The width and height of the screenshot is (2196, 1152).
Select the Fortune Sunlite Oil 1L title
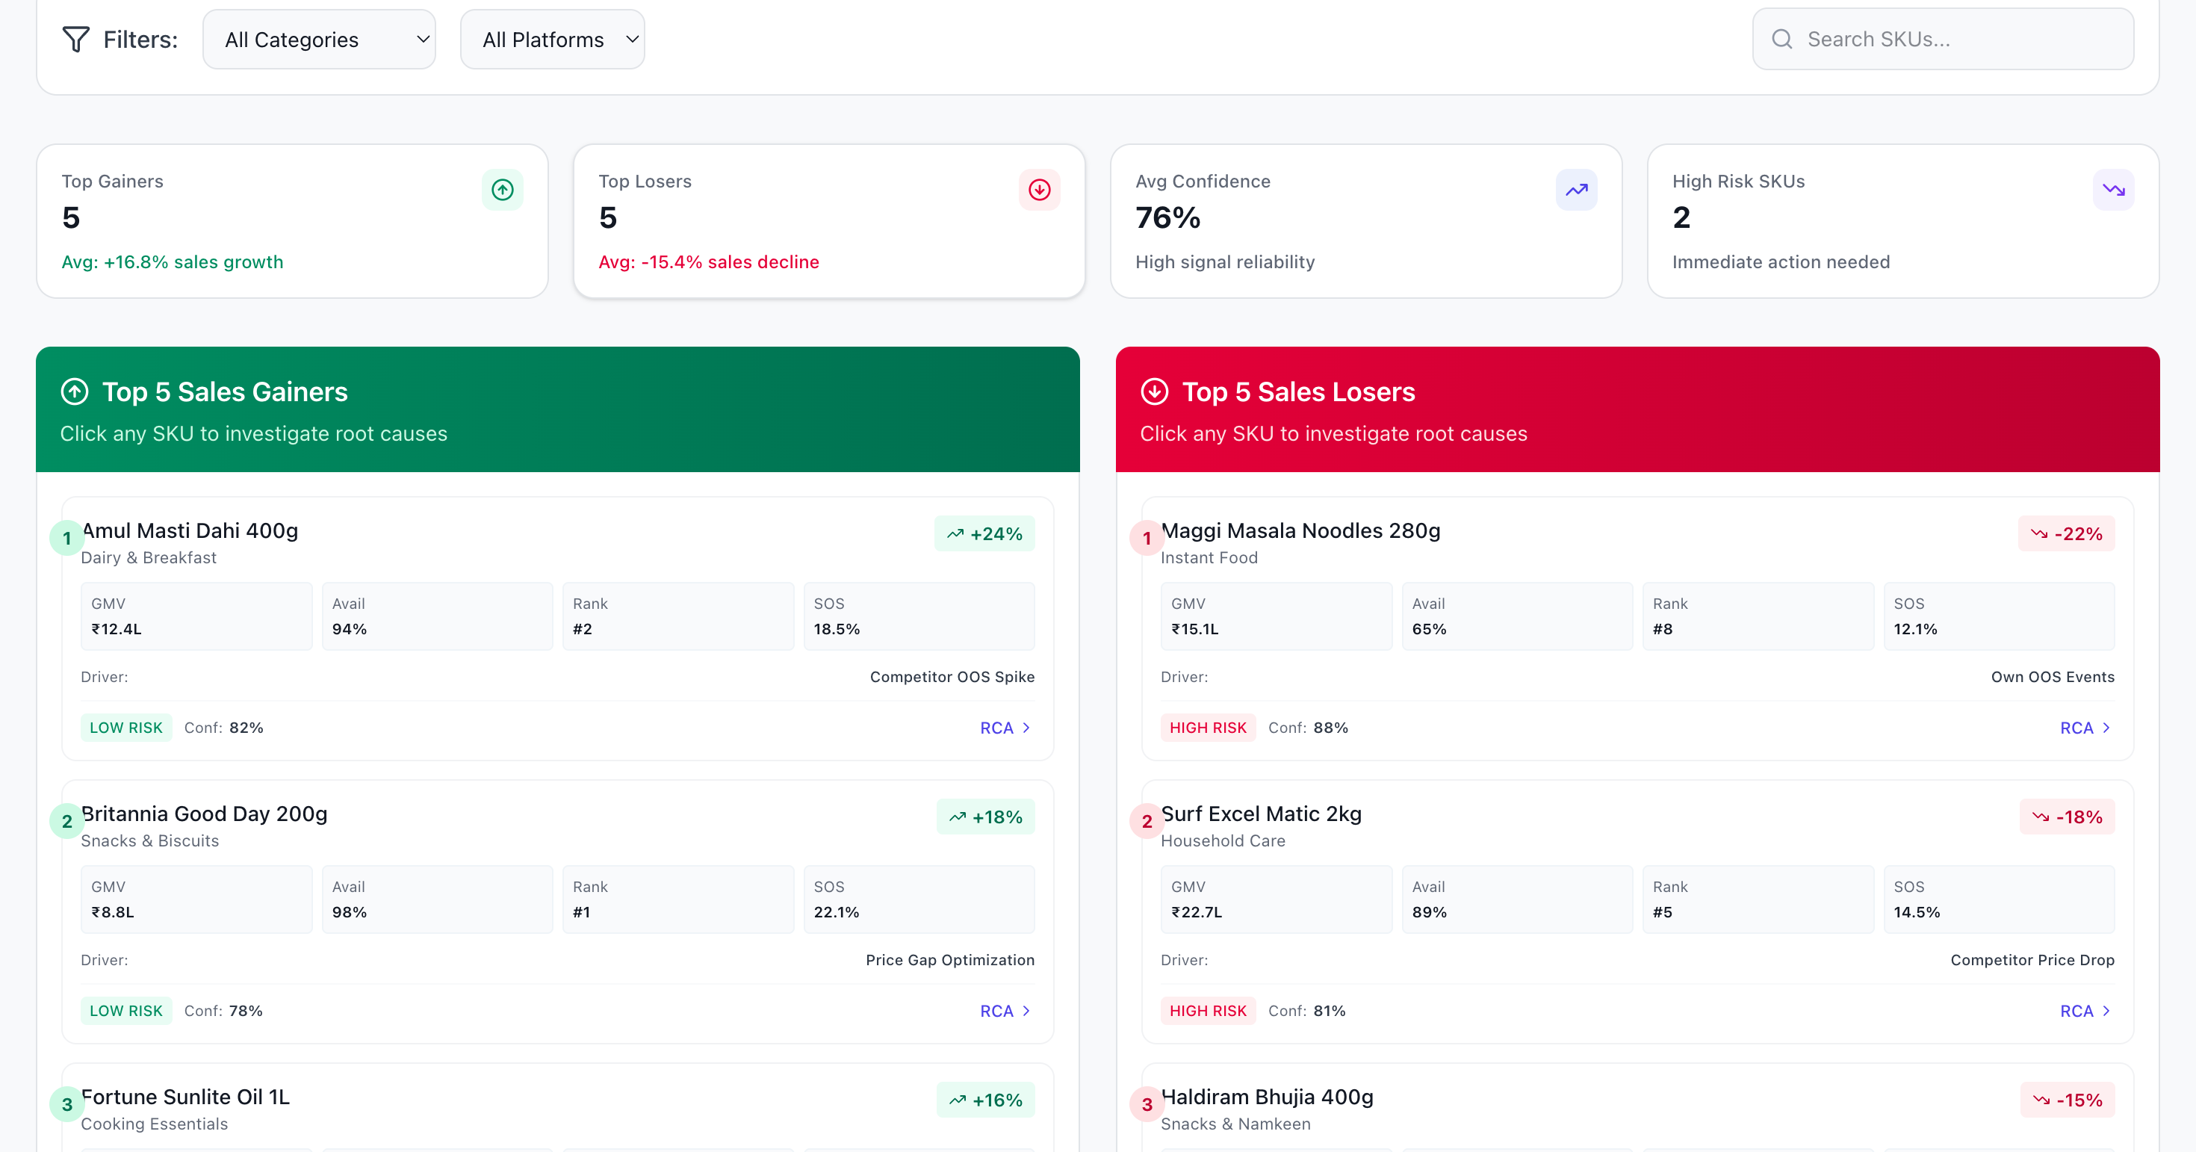[x=186, y=1097]
